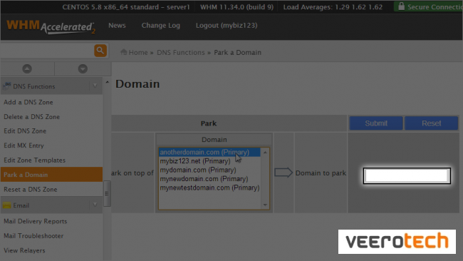Screen dimensions: 463x261
Task: Click the down arrow circle icon in sidebar
Action: (x=83, y=69)
